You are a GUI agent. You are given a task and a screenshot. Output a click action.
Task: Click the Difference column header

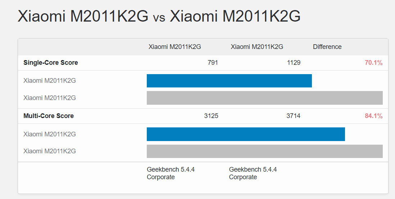[327, 47]
